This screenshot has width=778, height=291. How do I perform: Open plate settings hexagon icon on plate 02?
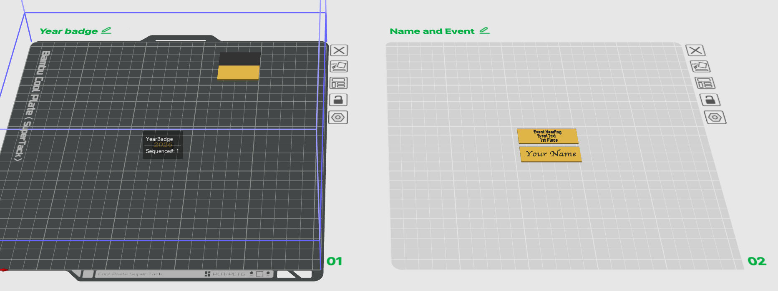click(715, 118)
